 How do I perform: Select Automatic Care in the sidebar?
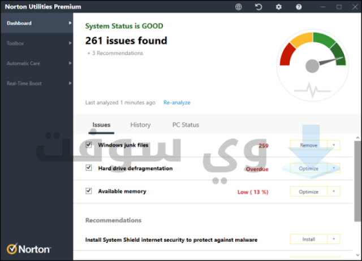point(37,63)
